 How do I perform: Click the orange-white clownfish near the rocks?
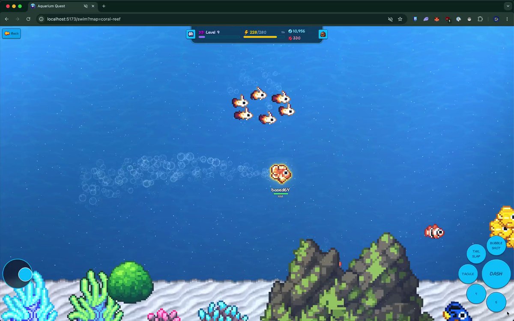(434, 232)
